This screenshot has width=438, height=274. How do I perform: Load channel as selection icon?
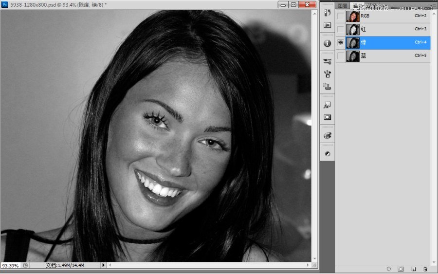click(x=388, y=269)
